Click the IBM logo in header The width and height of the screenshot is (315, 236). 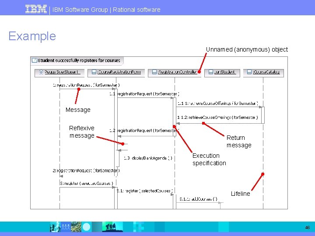pos(36,9)
